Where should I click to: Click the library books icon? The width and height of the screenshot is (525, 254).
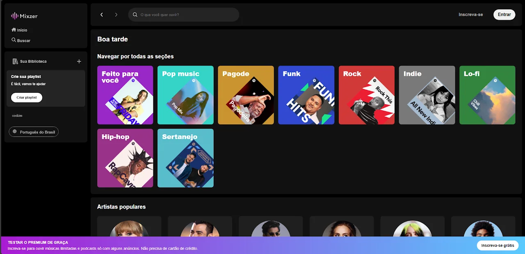15,61
